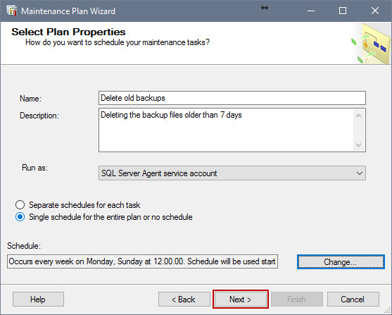Open the Run as dropdown arrow

[x=360, y=173]
